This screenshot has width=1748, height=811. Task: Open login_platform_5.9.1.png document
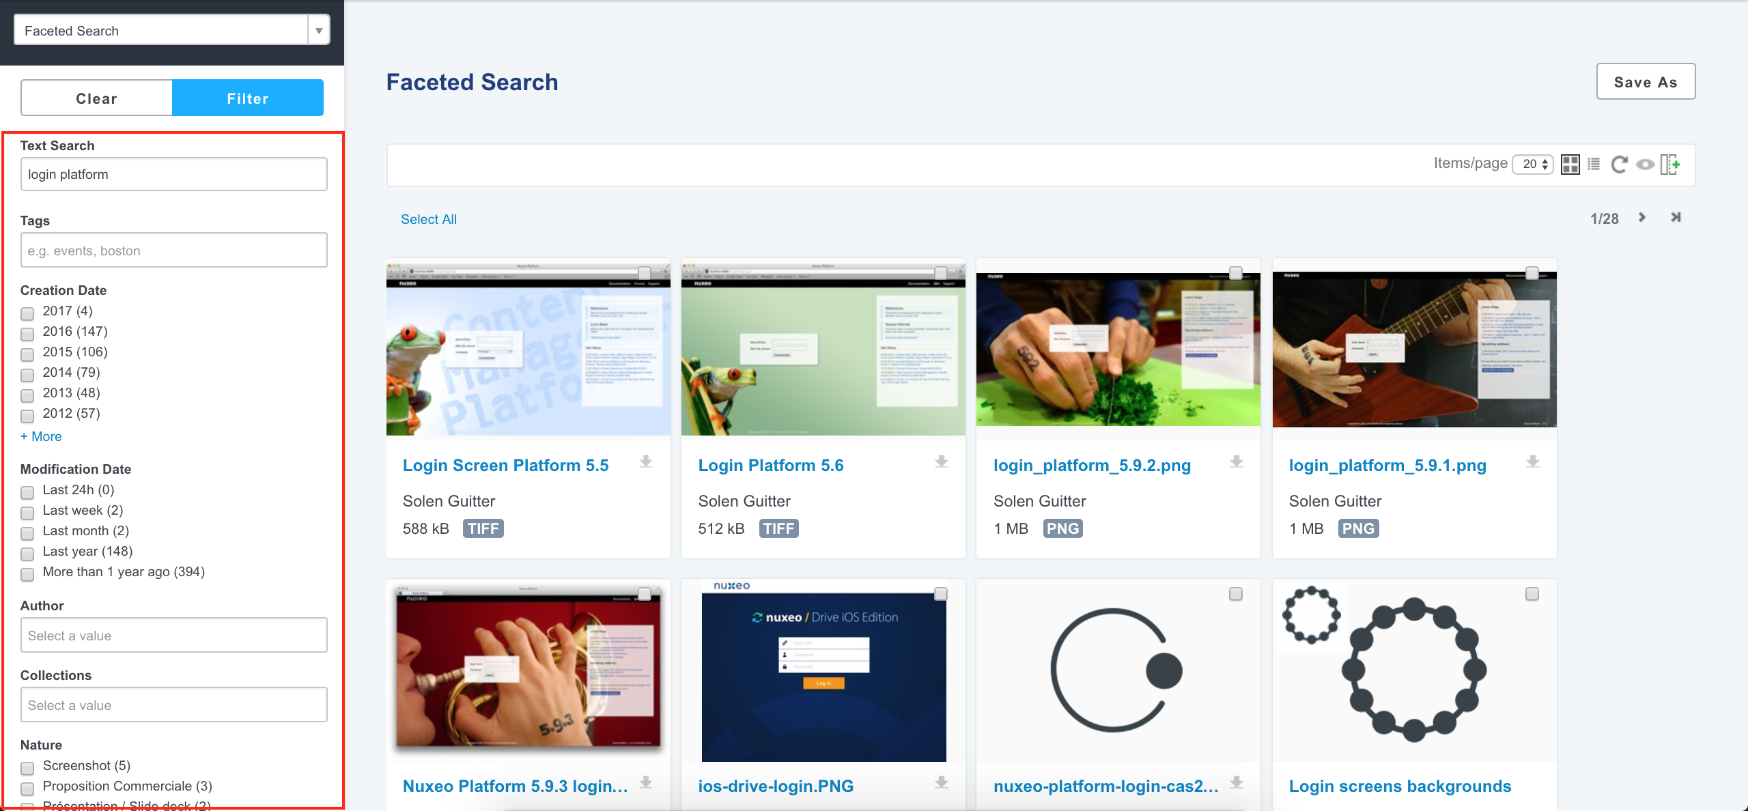click(x=1387, y=466)
